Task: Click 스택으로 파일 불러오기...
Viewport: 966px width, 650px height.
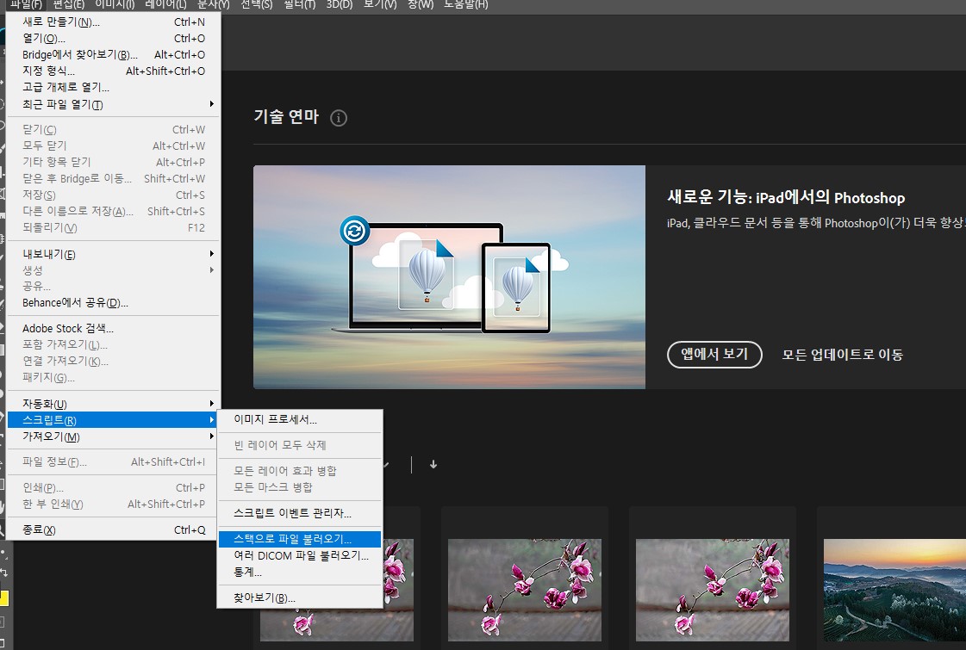Action: 300,539
